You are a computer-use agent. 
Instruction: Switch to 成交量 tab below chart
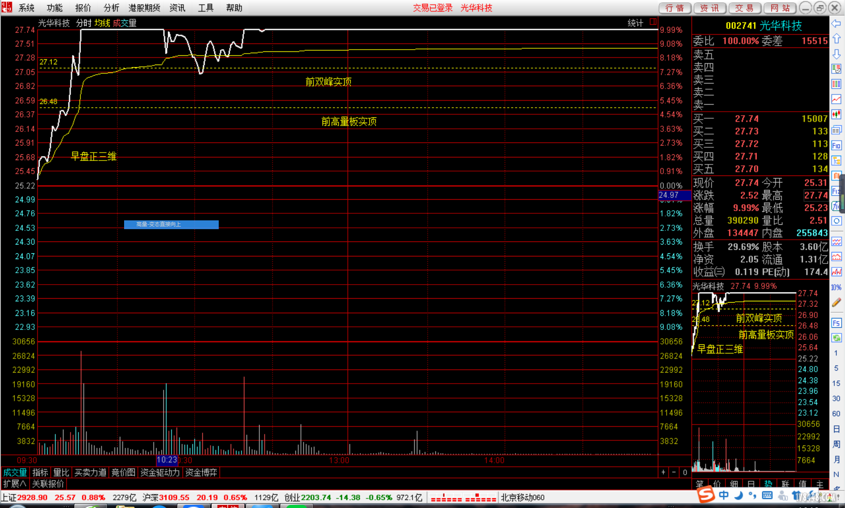coord(15,472)
